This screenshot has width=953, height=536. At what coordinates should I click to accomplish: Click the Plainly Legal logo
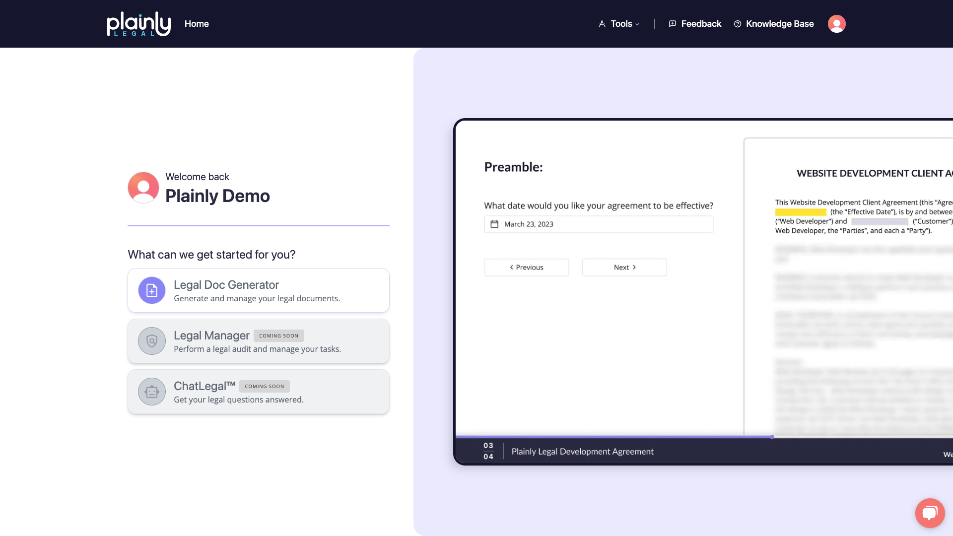pos(139,24)
